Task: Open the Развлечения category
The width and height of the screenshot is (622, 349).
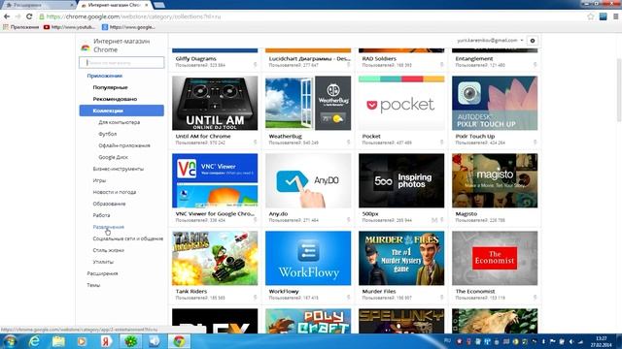Action: (x=108, y=227)
